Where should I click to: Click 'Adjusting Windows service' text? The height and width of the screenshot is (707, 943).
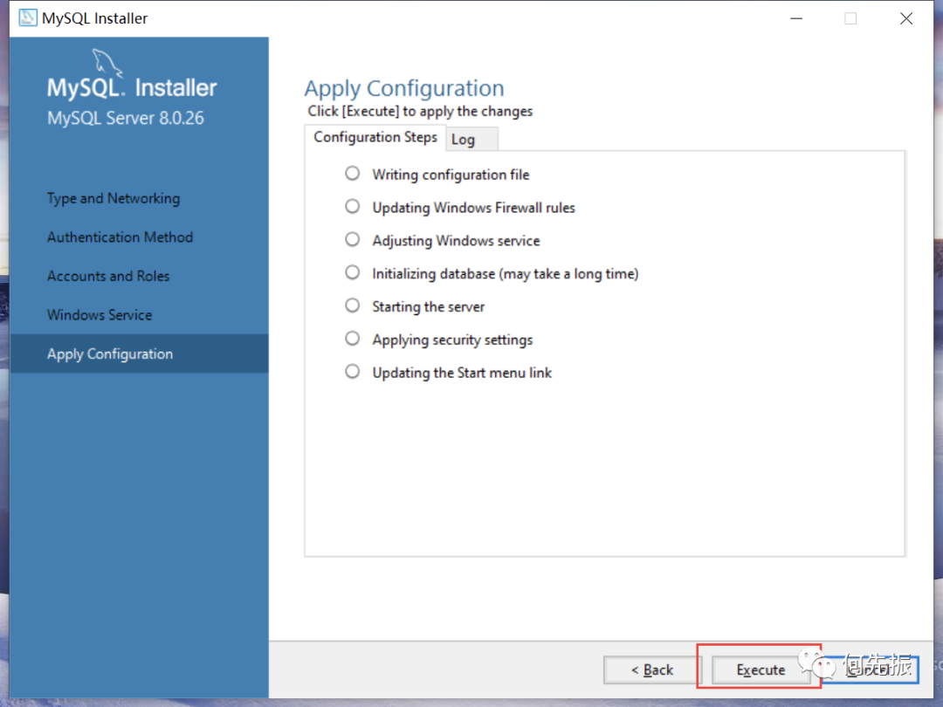click(x=457, y=241)
